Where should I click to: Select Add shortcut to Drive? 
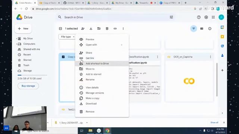(102, 64)
